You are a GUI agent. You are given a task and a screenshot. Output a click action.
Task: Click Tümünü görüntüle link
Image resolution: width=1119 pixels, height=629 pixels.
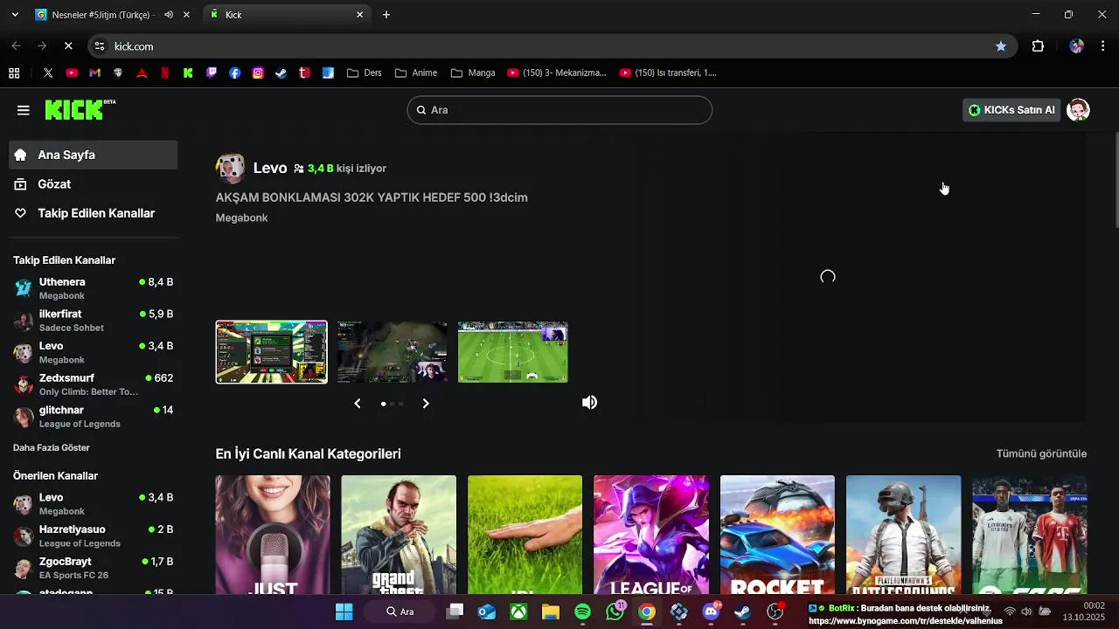pos(1041,453)
